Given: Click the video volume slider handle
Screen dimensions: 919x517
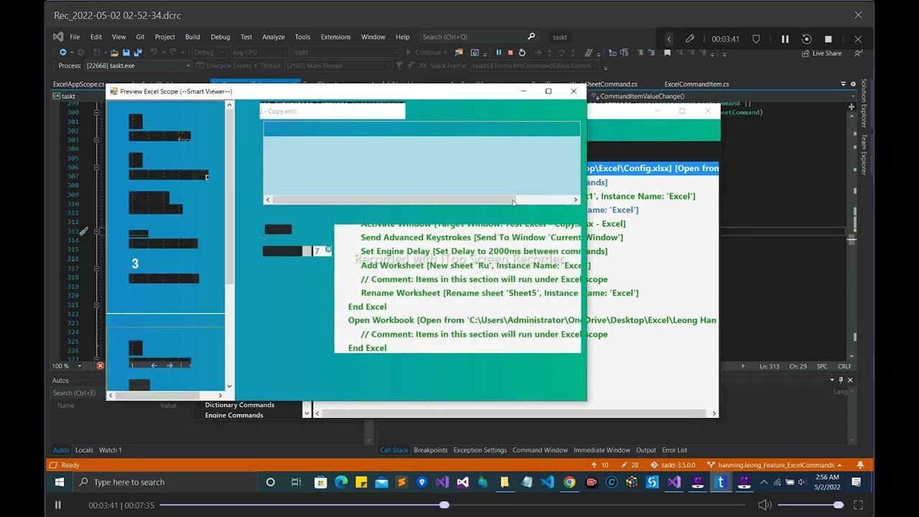Looking at the screenshot, I should click(x=838, y=506).
